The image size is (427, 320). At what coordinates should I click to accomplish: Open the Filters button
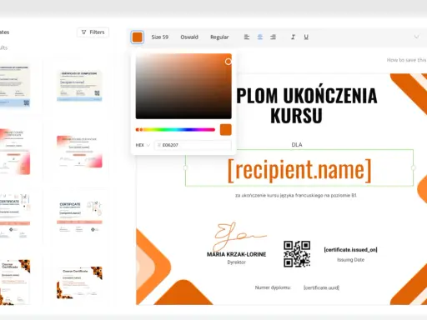[x=93, y=32]
